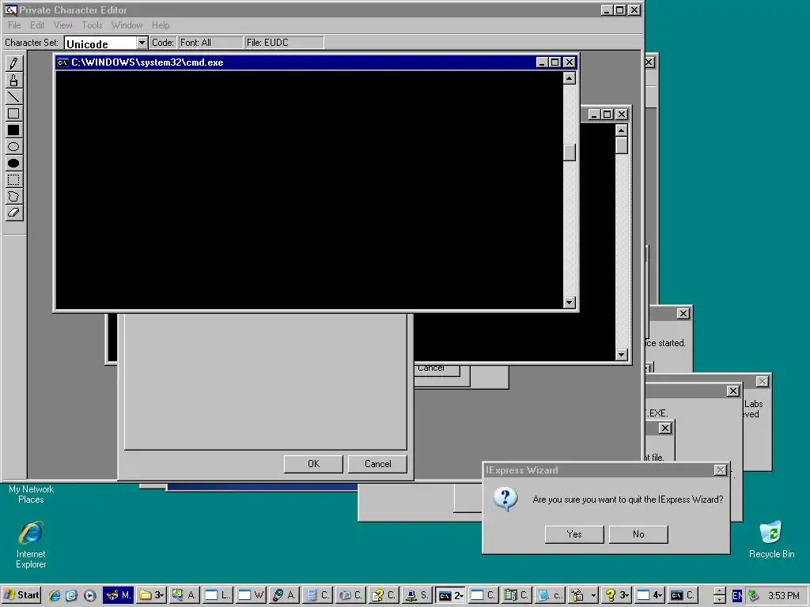Select the Filled Ellipse tool
This screenshot has height=607, width=810.
(x=13, y=163)
